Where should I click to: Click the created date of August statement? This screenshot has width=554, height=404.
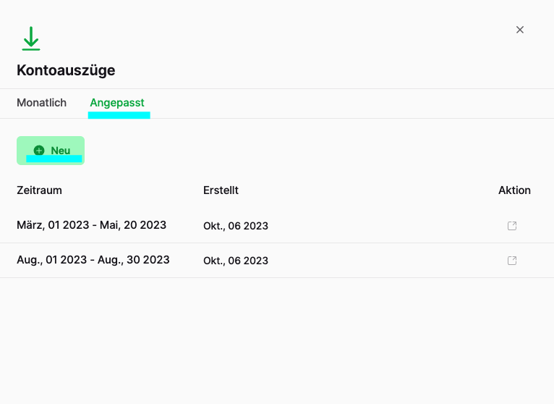(236, 261)
